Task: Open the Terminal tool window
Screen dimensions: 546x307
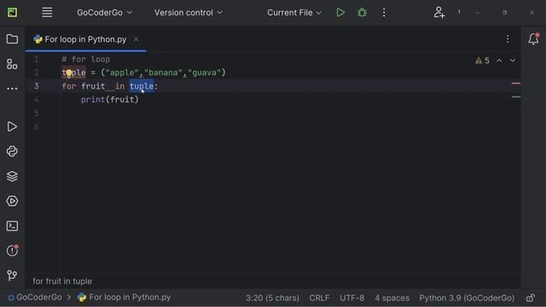Action: point(12,226)
